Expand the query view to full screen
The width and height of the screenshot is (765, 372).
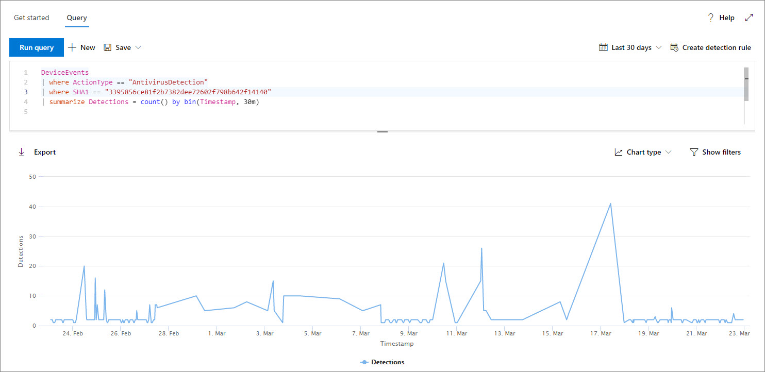(x=749, y=18)
